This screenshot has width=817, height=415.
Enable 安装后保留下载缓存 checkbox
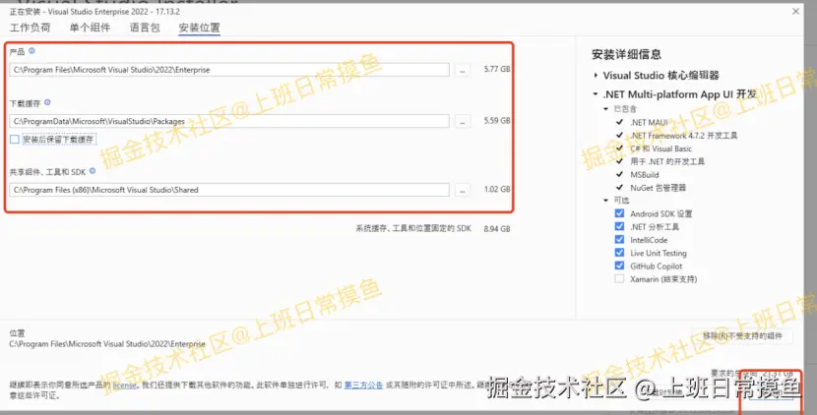(x=15, y=140)
